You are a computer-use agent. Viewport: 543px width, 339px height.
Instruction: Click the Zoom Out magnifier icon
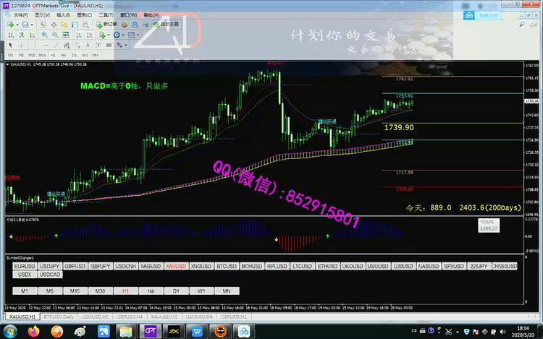[55, 34]
